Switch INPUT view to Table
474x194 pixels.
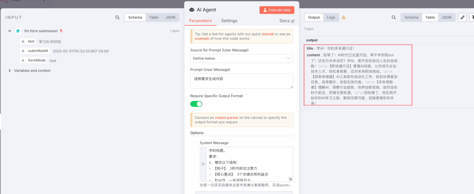pyautogui.click(x=154, y=18)
